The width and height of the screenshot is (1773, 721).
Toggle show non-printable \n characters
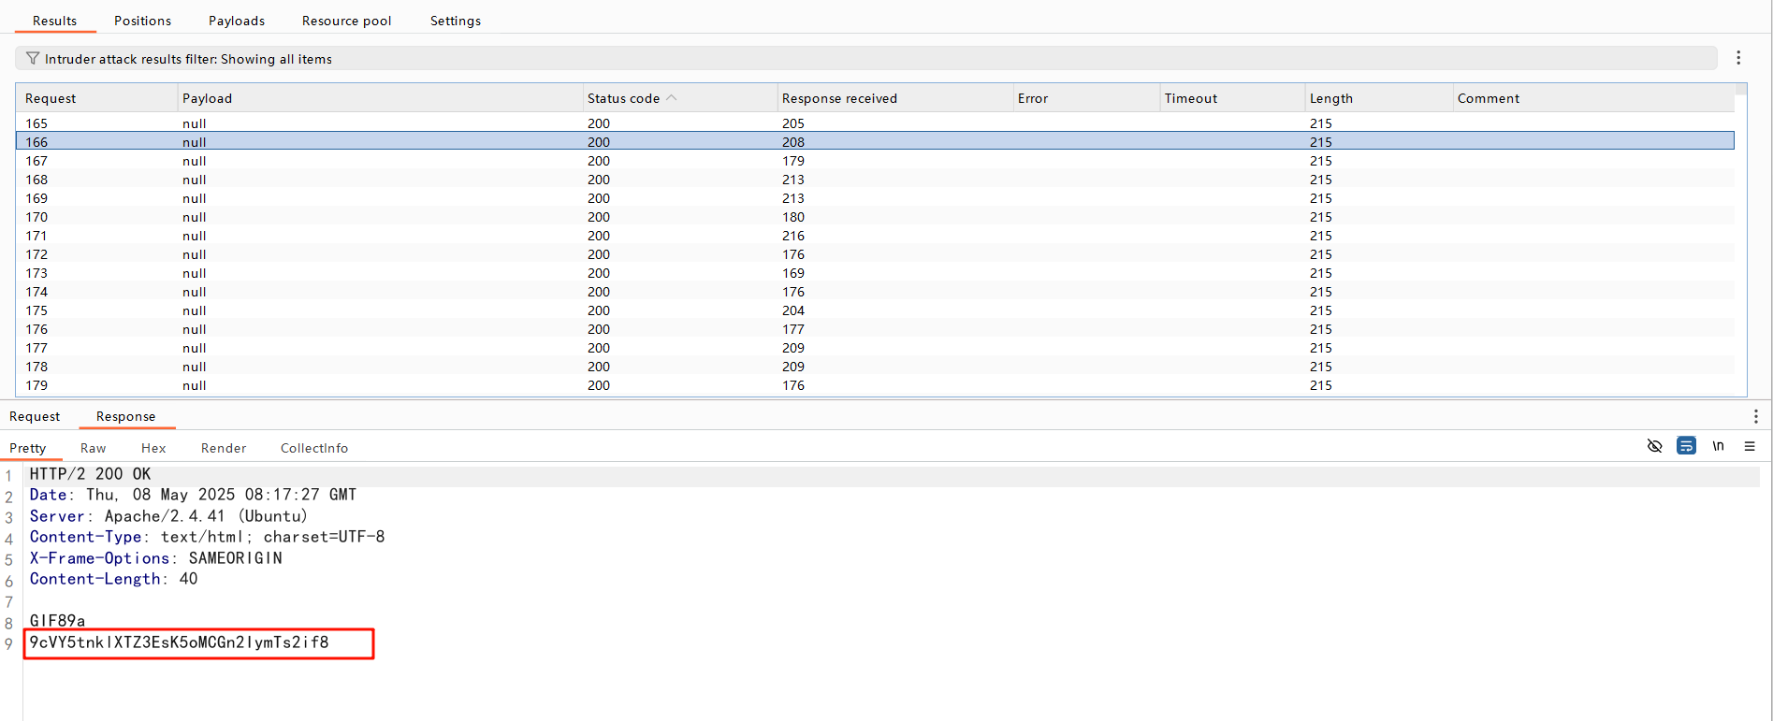click(x=1718, y=446)
